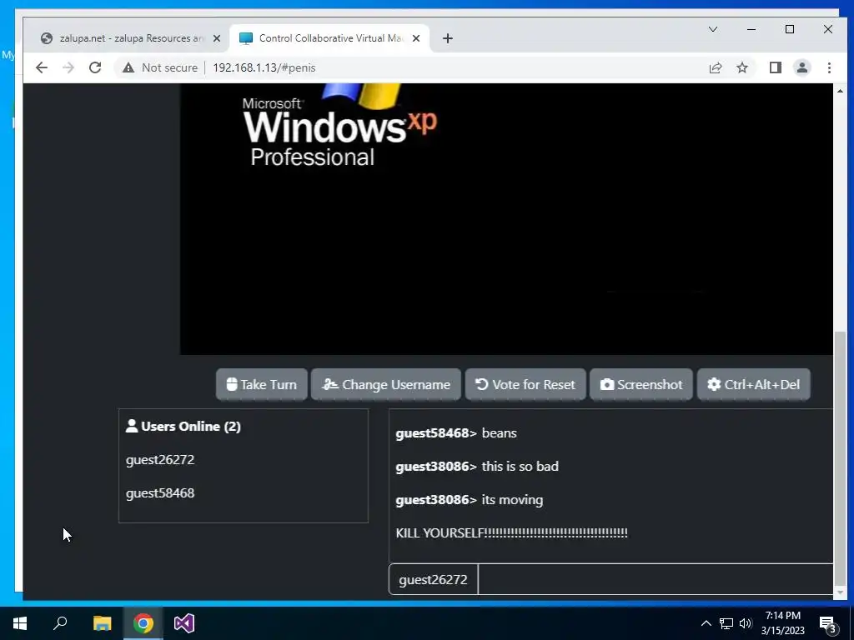The height and width of the screenshot is (640, 854).
Task: Click the browser forward arrow
Action: click(x=68, y=67)
